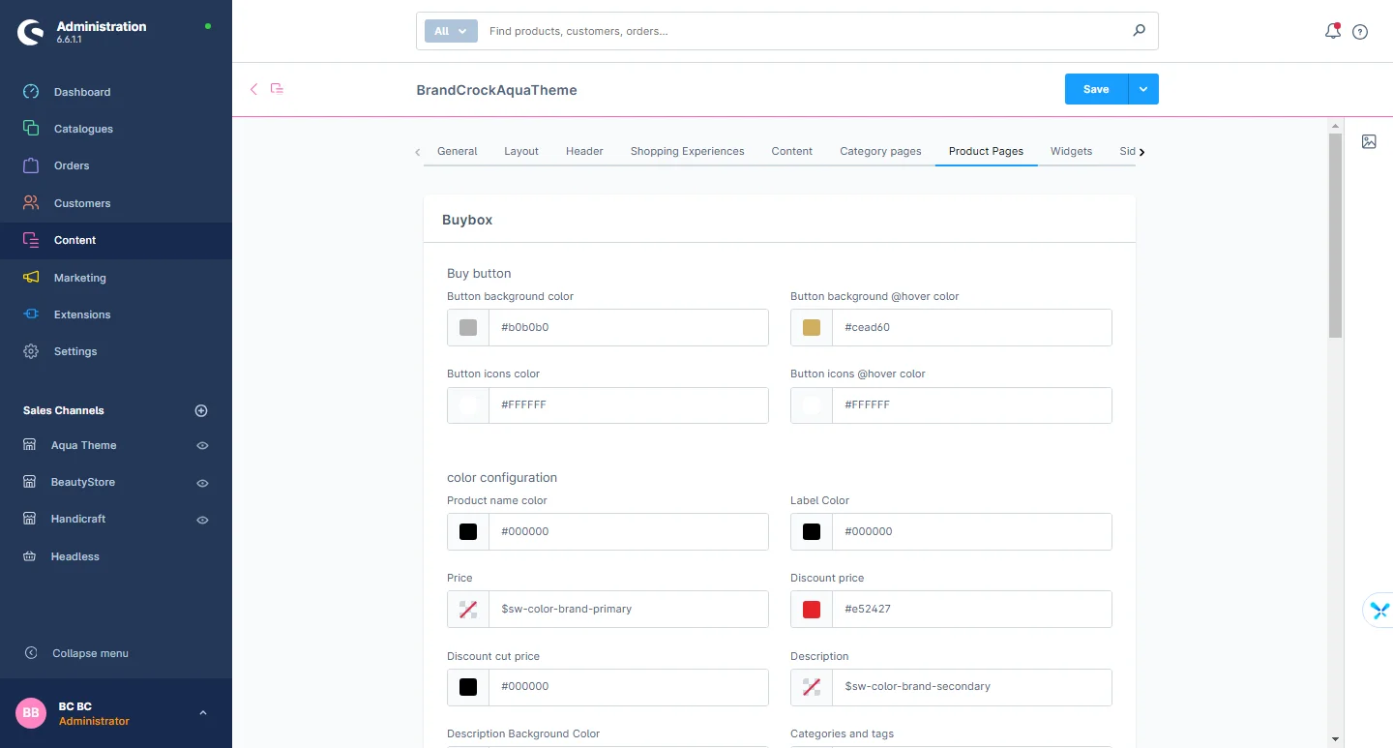This screenshot has height=748, width=1393.
Task: Switch to the Widgets tab
Action: (x=1071, y=151)
